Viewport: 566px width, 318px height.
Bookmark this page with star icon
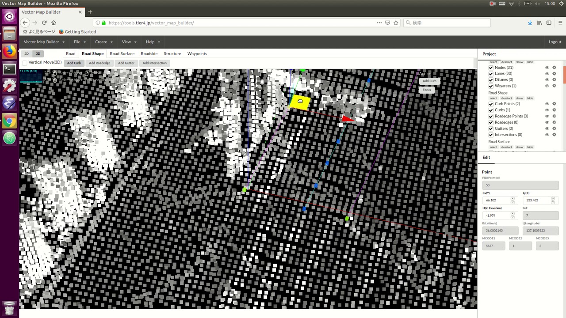[396, 23]
